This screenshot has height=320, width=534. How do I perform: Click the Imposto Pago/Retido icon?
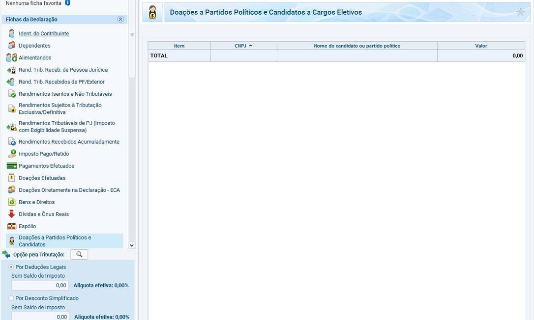[x=12, y=154]
